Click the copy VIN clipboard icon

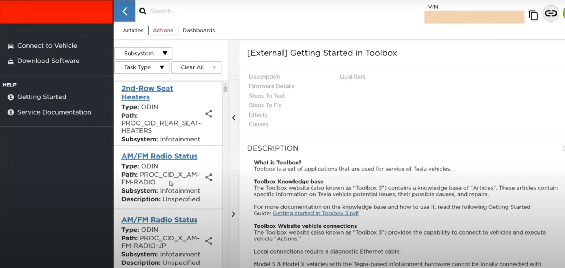pyautogui.click(x=533, y=15)
